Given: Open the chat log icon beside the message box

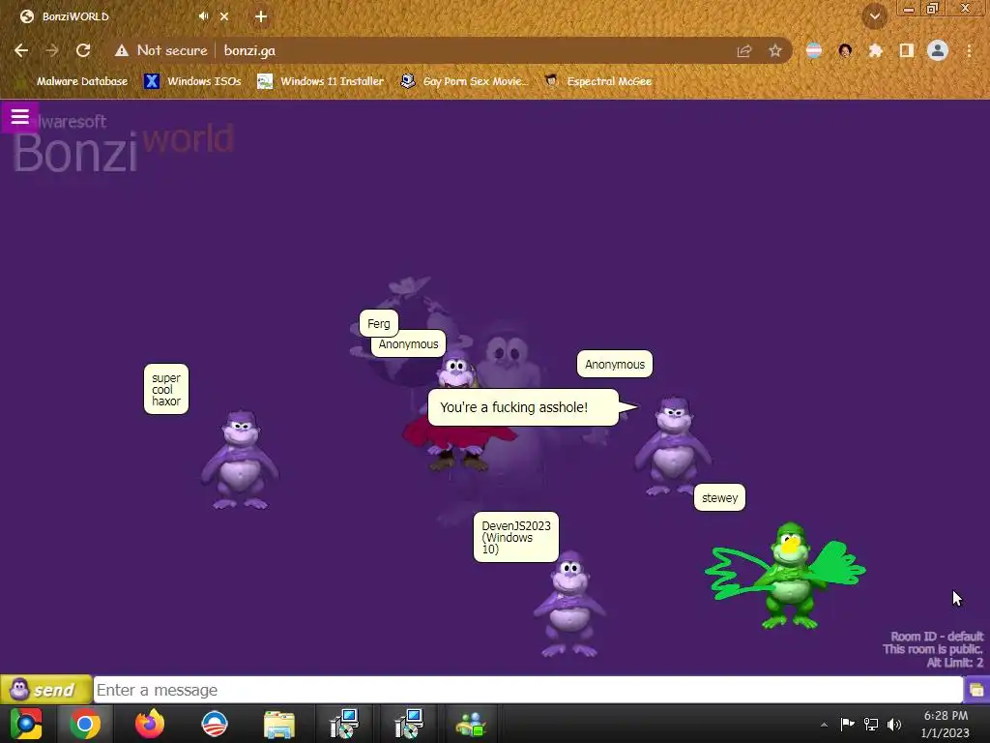Looking at the screenshot, I should (976, 689).
